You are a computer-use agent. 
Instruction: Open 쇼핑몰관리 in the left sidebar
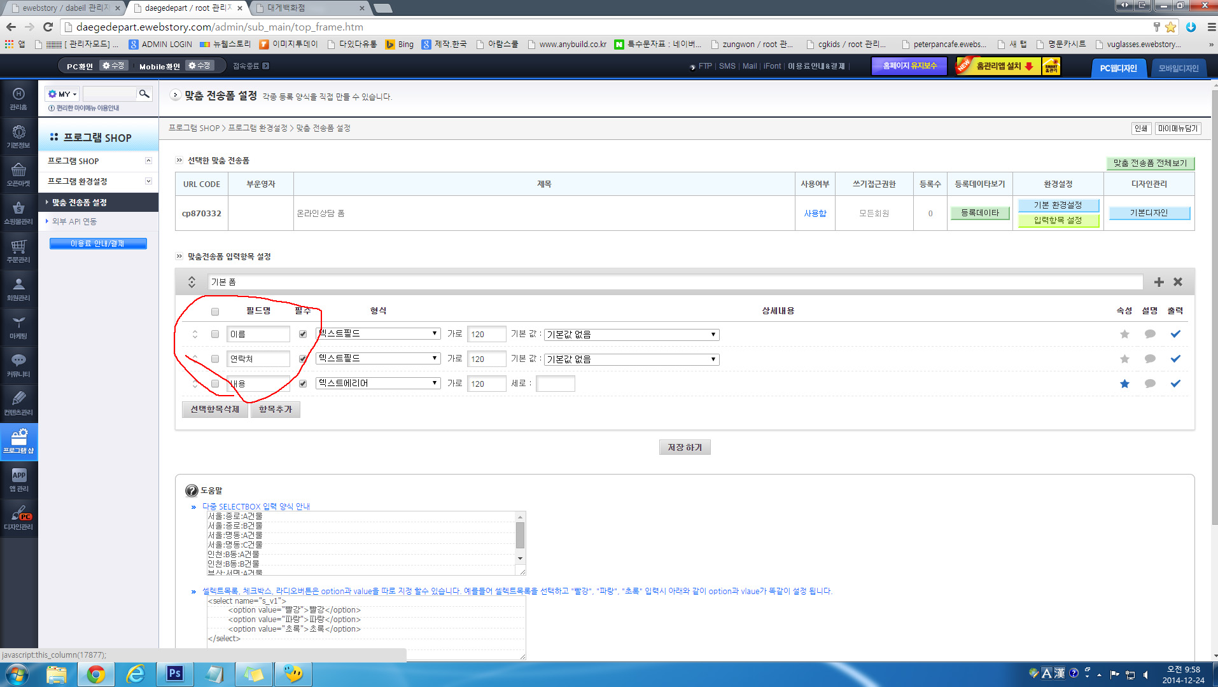(18, 212)
